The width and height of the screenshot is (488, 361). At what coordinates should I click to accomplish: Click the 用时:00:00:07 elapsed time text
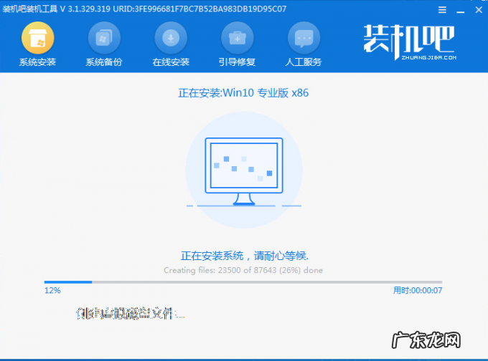(418, 291)
